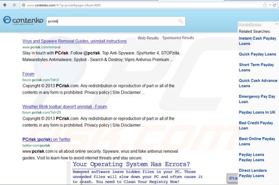
Task: Click the partially visible Start ad button
Action: [x=232, y=178]
